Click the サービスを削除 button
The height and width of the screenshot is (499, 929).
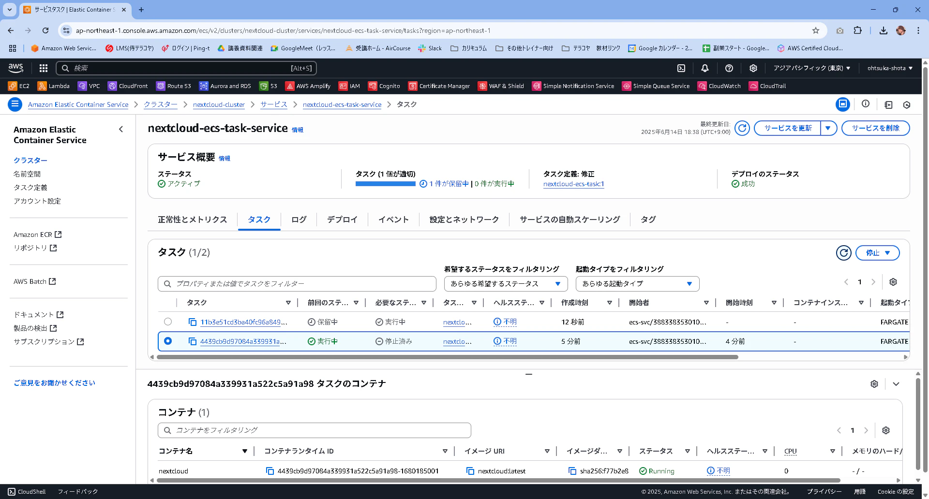[876, 128]
